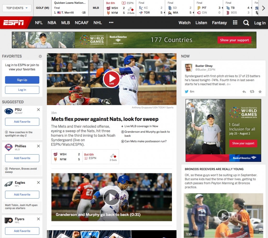
Task: Open the NCAAF menu
Action: (82, 23)
